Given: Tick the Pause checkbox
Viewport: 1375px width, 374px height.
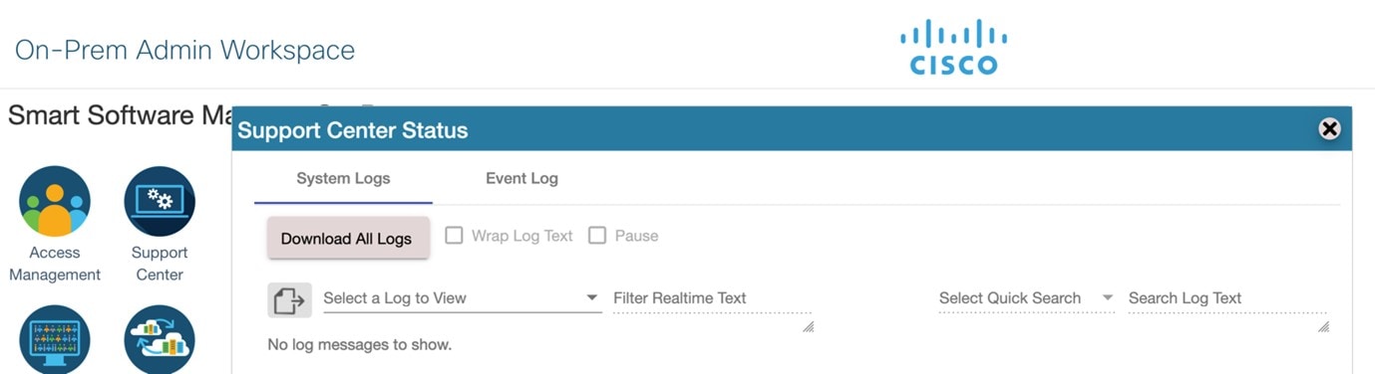Looking at the screenshot, I should [x=597, y=236].
